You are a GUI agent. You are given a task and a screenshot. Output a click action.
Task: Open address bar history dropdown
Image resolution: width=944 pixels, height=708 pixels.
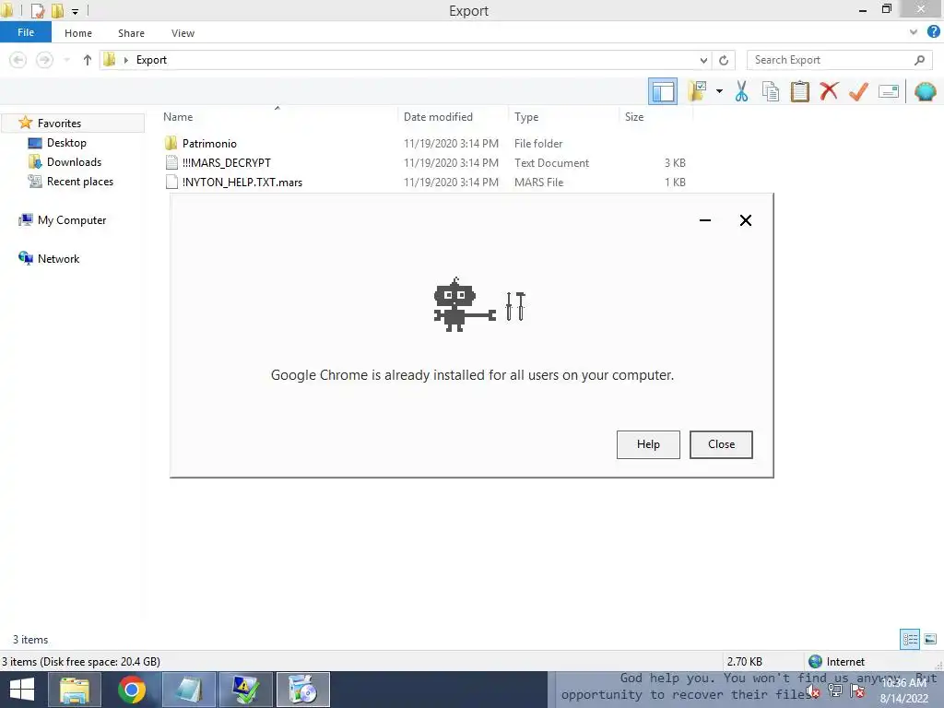tap(703, 60)
